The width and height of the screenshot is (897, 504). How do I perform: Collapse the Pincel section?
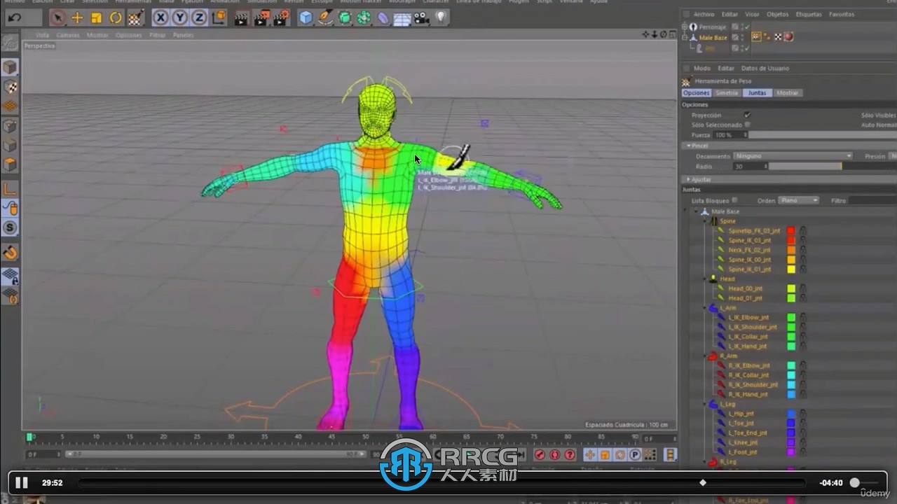tap(689, 146)
